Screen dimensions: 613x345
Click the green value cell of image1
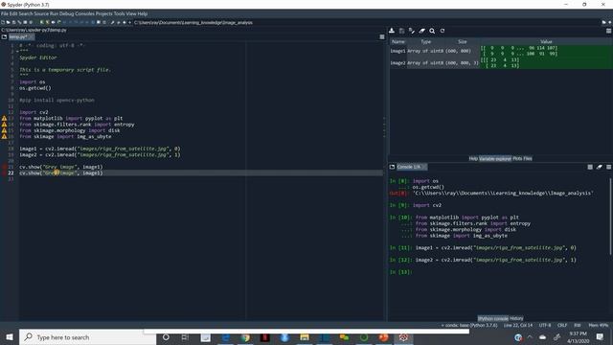click(546, 51)
